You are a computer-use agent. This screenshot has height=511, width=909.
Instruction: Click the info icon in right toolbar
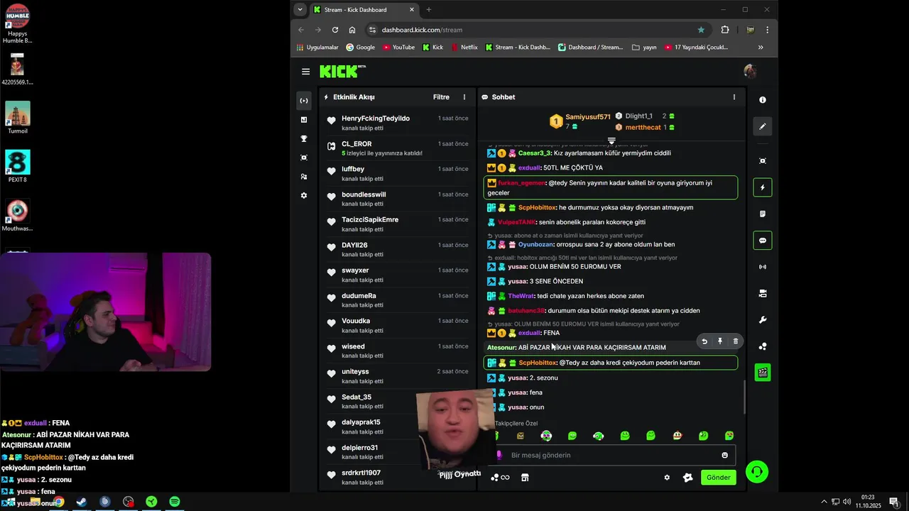coord(763,100)
